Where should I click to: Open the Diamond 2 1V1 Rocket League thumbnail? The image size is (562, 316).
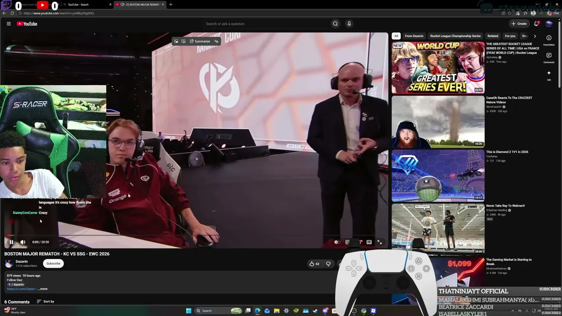coord(438,176)
